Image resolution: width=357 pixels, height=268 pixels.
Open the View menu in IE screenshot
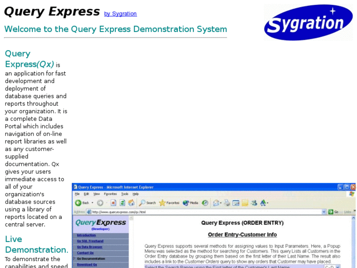[97, 194]
